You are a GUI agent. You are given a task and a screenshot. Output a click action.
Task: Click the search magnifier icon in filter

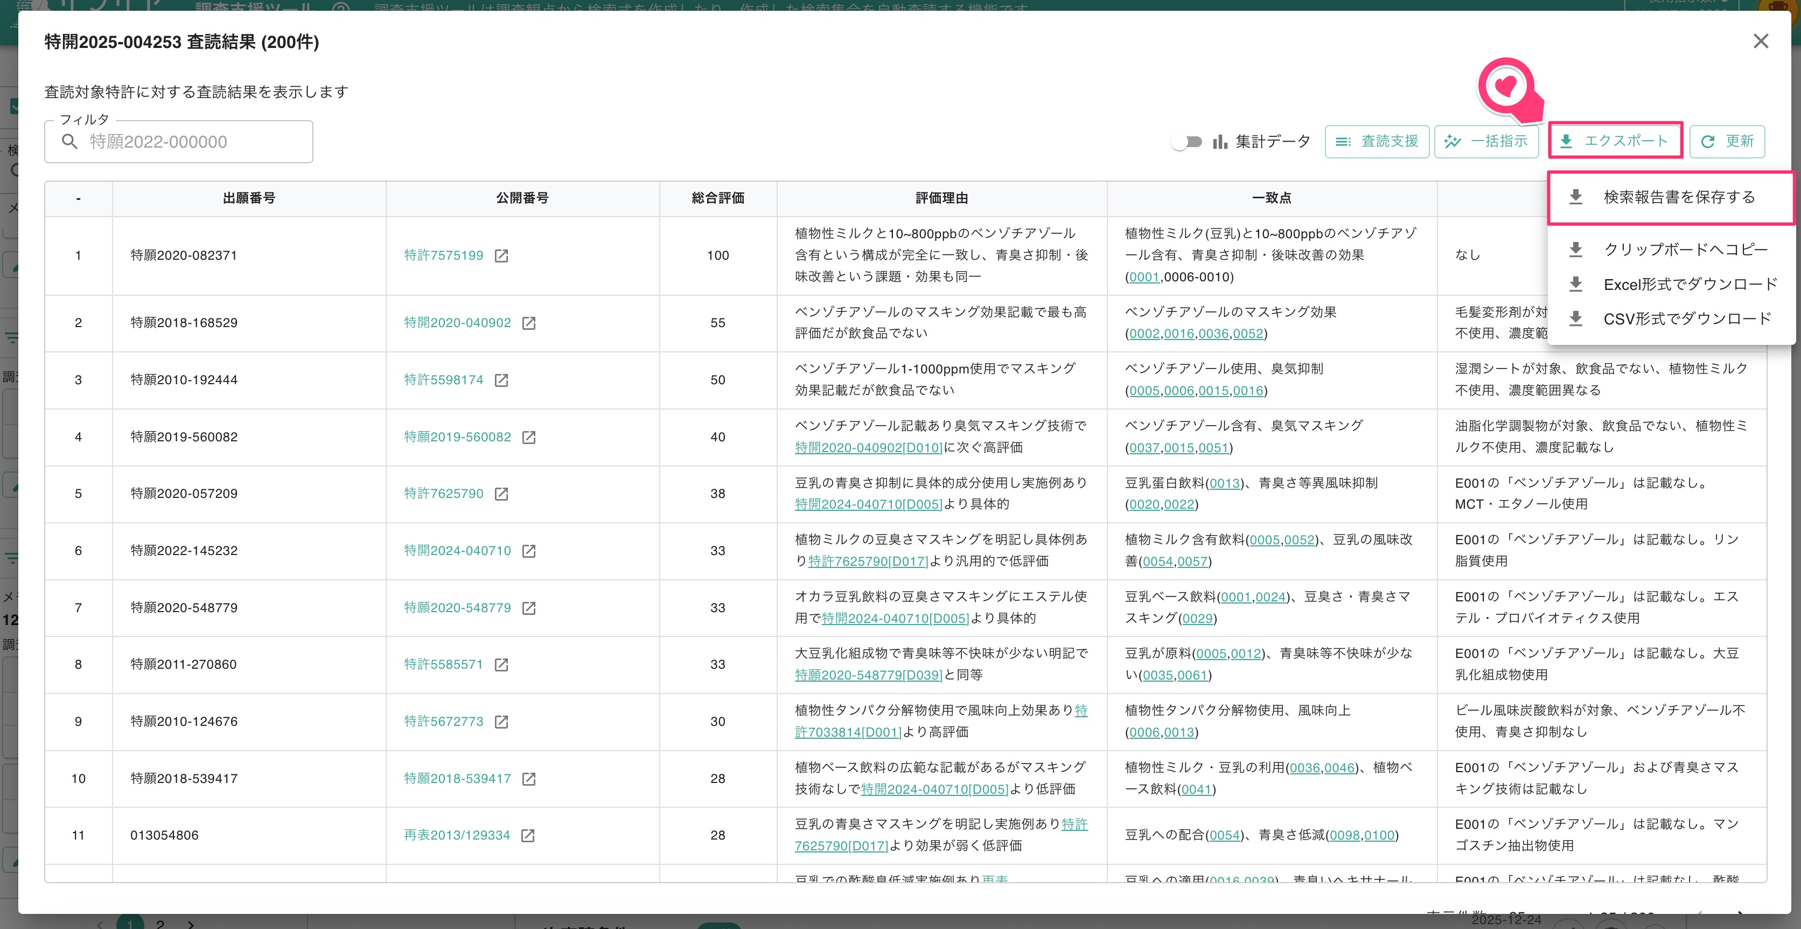point(69,141)
